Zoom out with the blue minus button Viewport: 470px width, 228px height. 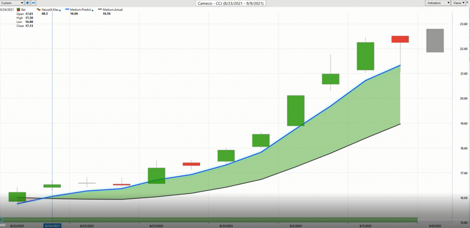tap(34, 3)
